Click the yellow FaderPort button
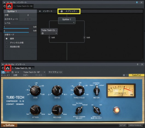Viewport: 145px width, 128px height. (137, 75)
